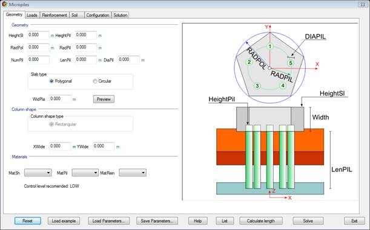
Task: Expand the MatPil material dropdown
Action: [85, 173]
